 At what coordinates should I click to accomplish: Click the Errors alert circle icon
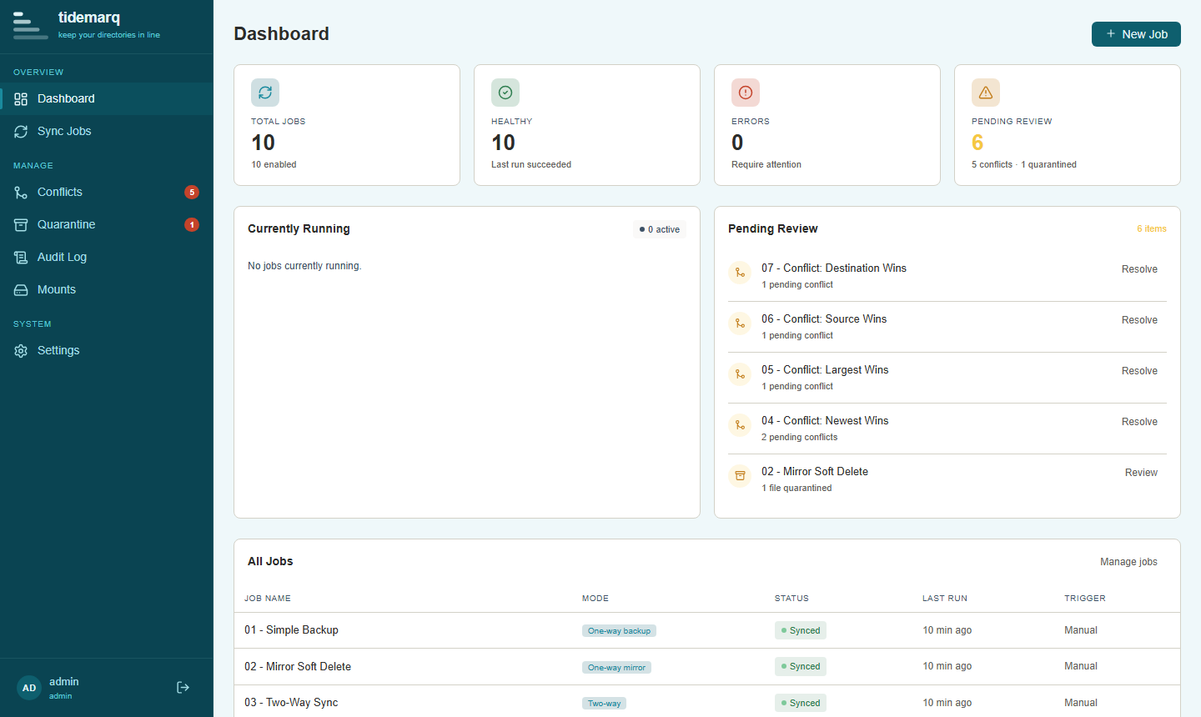coord(746,93)
